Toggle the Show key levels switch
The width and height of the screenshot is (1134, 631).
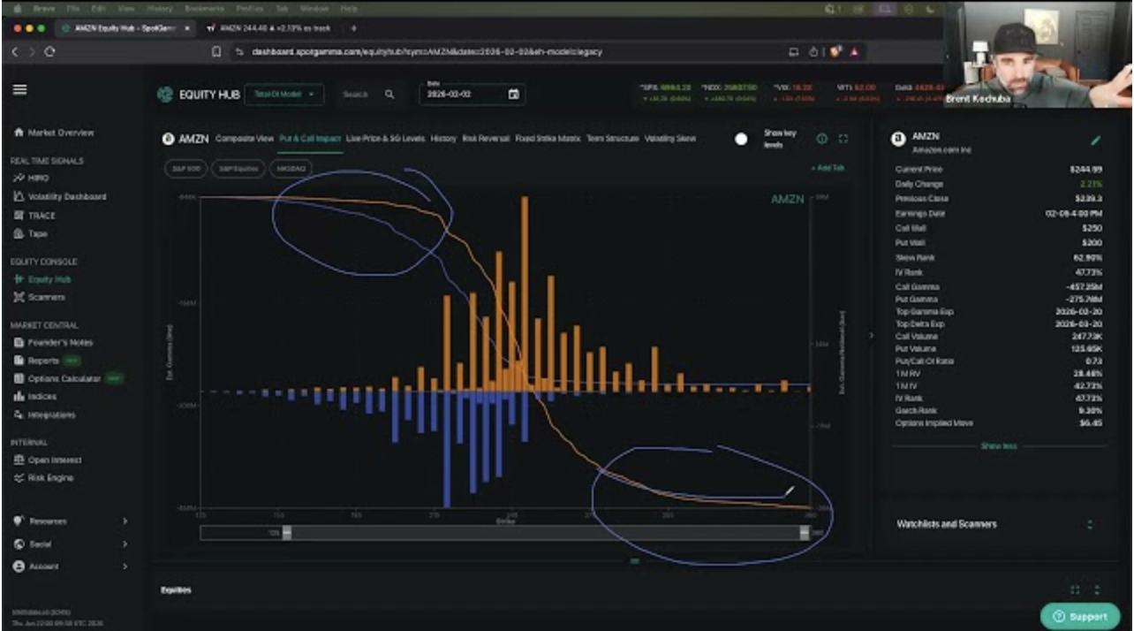tap(741, 140)
